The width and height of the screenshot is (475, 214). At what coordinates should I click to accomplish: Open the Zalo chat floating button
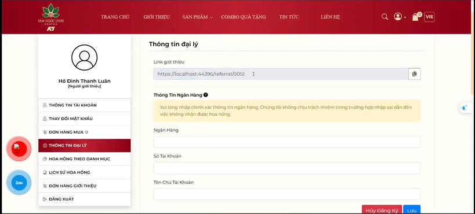coord(19,183)
